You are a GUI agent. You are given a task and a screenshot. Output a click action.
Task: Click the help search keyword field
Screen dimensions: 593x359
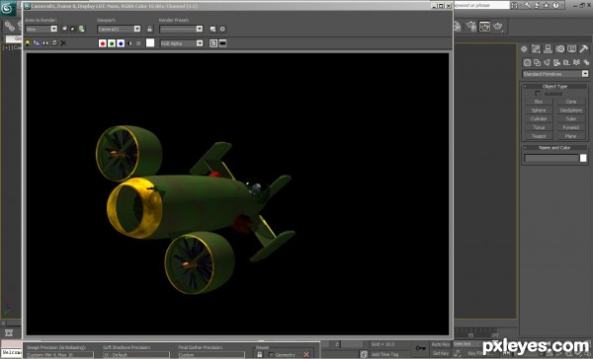481,5
